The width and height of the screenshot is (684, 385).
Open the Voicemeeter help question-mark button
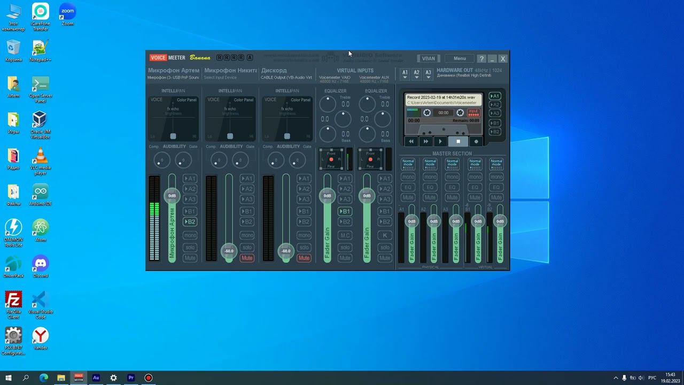(481, 59)
